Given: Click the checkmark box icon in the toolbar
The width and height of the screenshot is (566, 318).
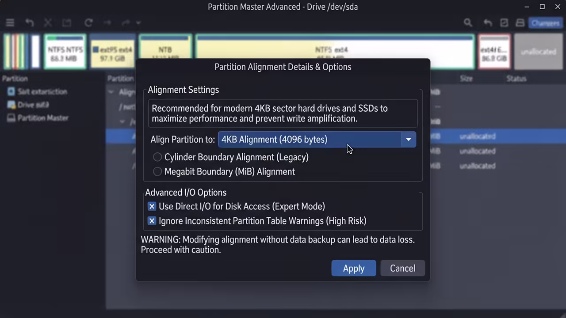Looking at the screenshot, I should [x=504, y=23].
